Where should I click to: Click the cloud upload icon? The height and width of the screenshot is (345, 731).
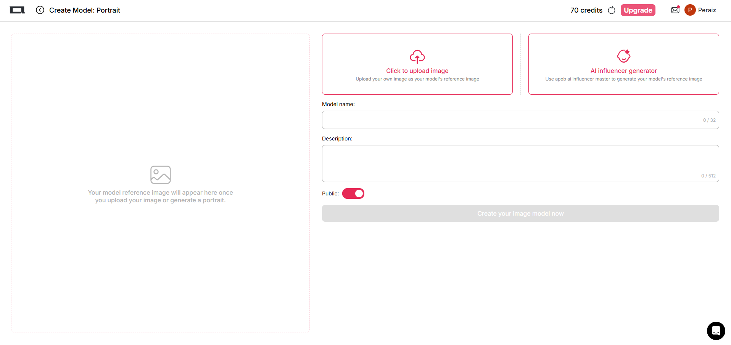[417, 57]
